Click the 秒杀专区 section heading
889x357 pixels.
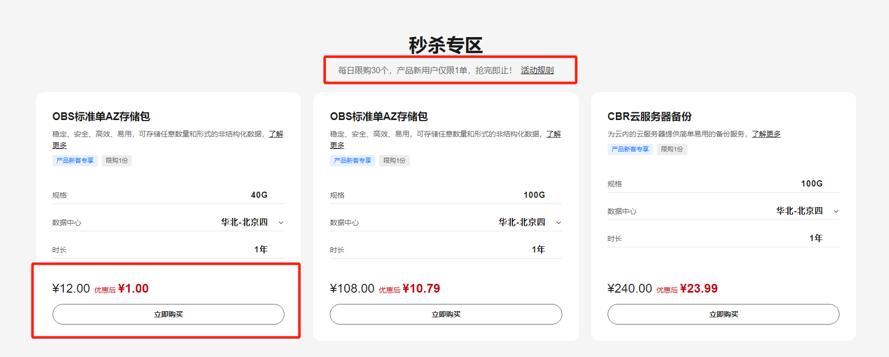(446, 45)
